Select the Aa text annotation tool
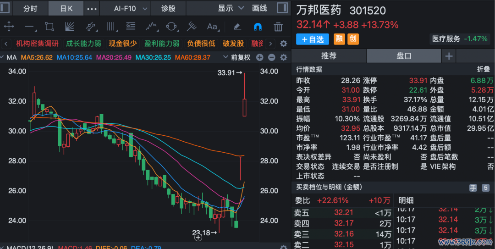Viewport: 495px width, 249px height. [212, 27]
